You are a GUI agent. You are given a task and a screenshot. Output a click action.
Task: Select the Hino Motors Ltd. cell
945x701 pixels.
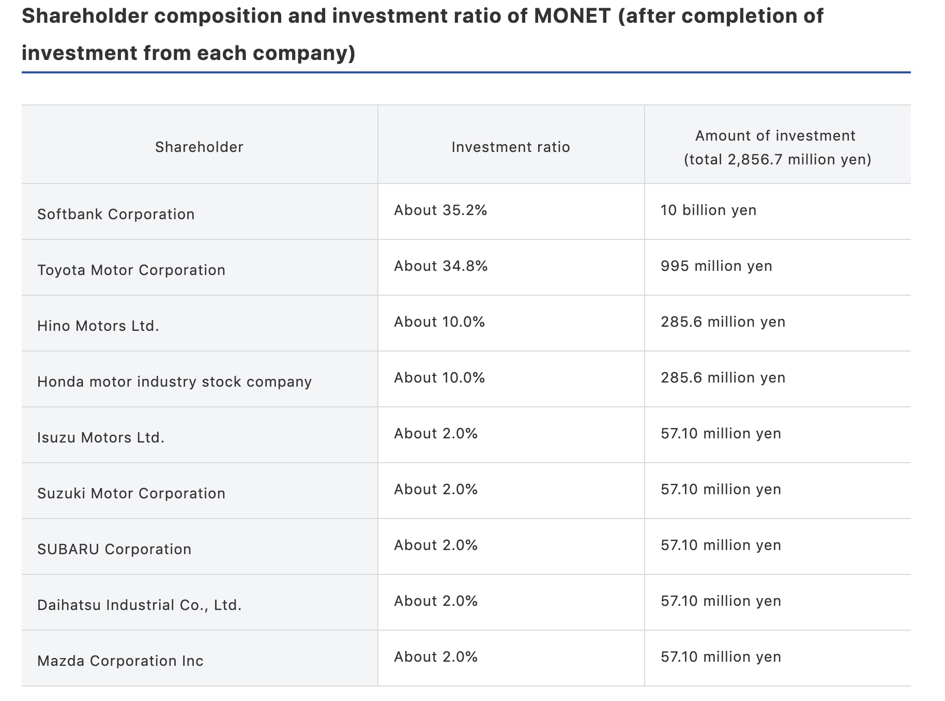(x=98, y=326)
